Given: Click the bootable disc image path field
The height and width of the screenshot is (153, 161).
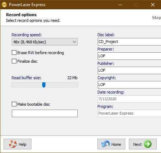Looking at the screenshot, I should (45, 113).
